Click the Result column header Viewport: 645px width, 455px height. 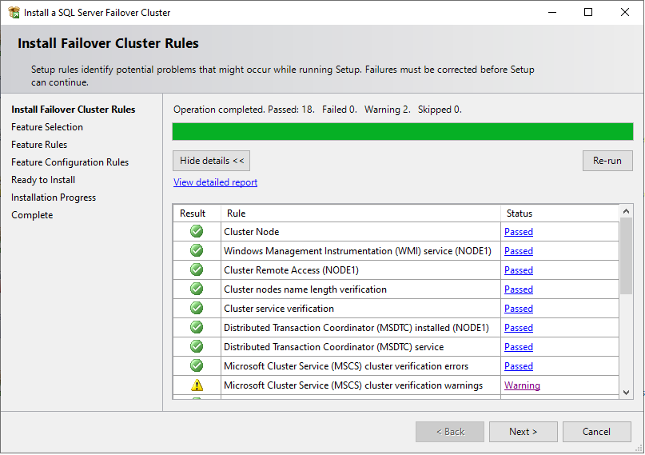pyautogui.click(x=197, y=214)
